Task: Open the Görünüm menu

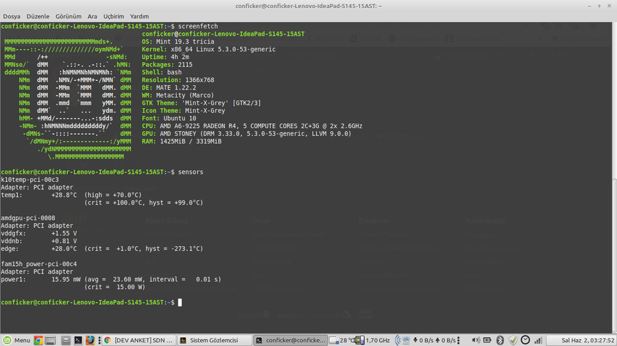Action: [68, 16]
